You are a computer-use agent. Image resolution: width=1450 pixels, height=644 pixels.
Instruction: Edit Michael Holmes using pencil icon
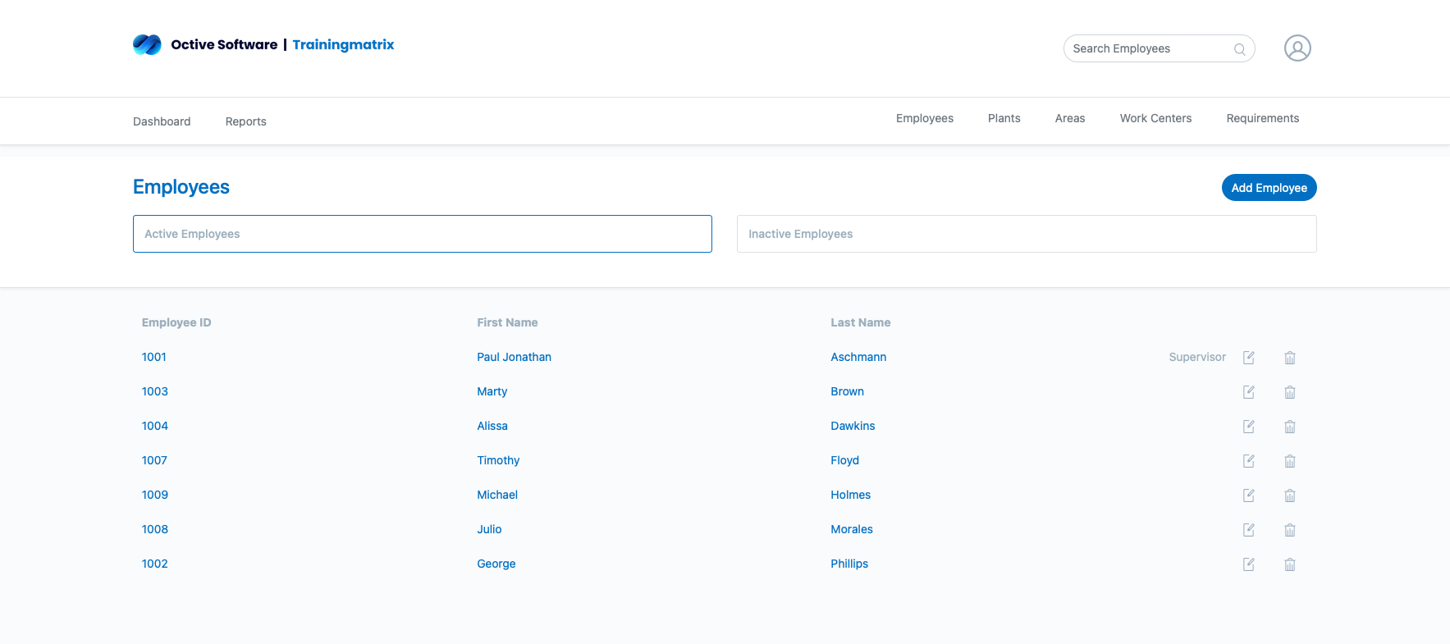coord(1248,496)
